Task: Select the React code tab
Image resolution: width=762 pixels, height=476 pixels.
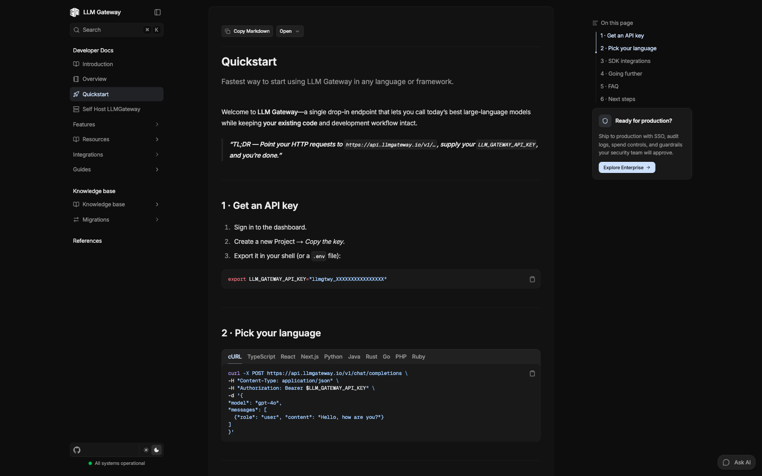Action: (288, 357)
